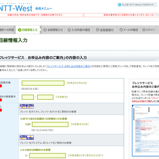Click the help question mark icon
This screenshot has height=159, width=159.
(x=120, y=5)
